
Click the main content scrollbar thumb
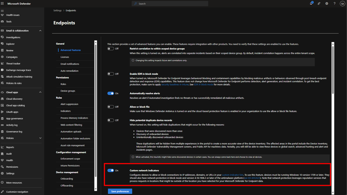[333, 70]
